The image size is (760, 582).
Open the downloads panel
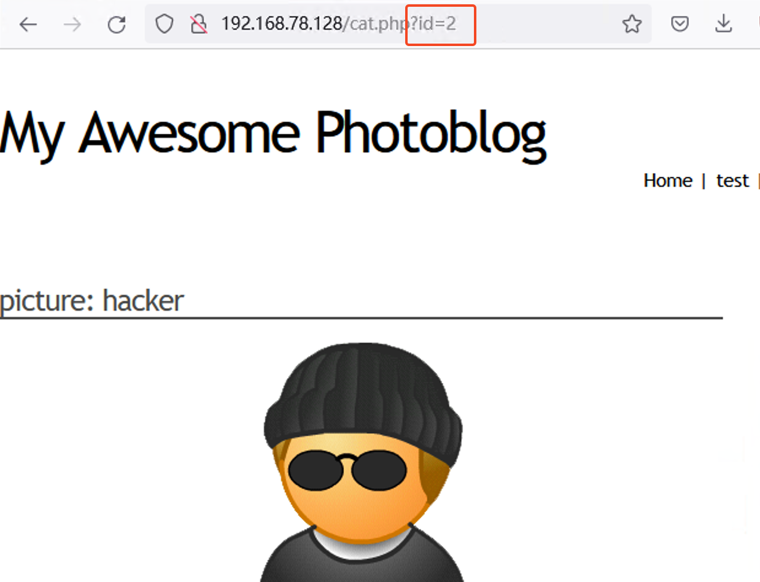tap(724, 25)
